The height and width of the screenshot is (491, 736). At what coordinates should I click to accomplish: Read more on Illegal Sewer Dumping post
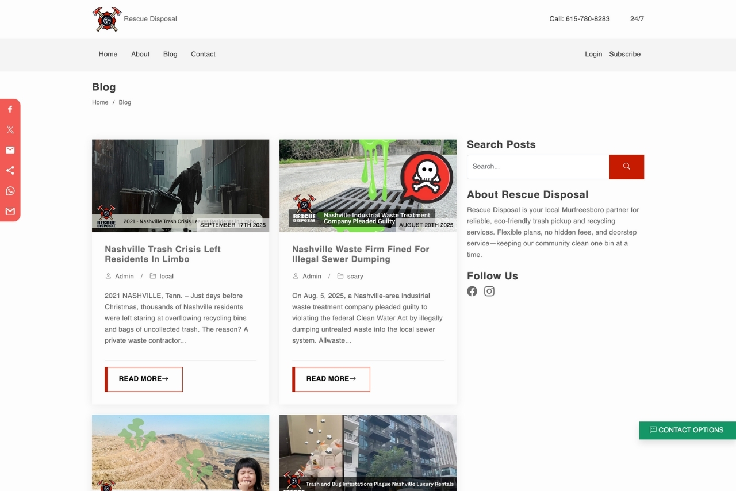tap(331, 379)
